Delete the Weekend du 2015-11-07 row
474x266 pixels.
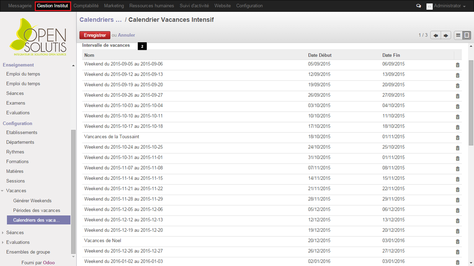click(x=457, y=169)
